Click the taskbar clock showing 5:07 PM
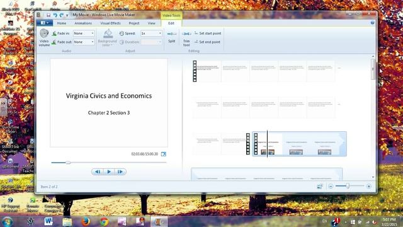Screen dimensions: 403x227 pos(389,222)
